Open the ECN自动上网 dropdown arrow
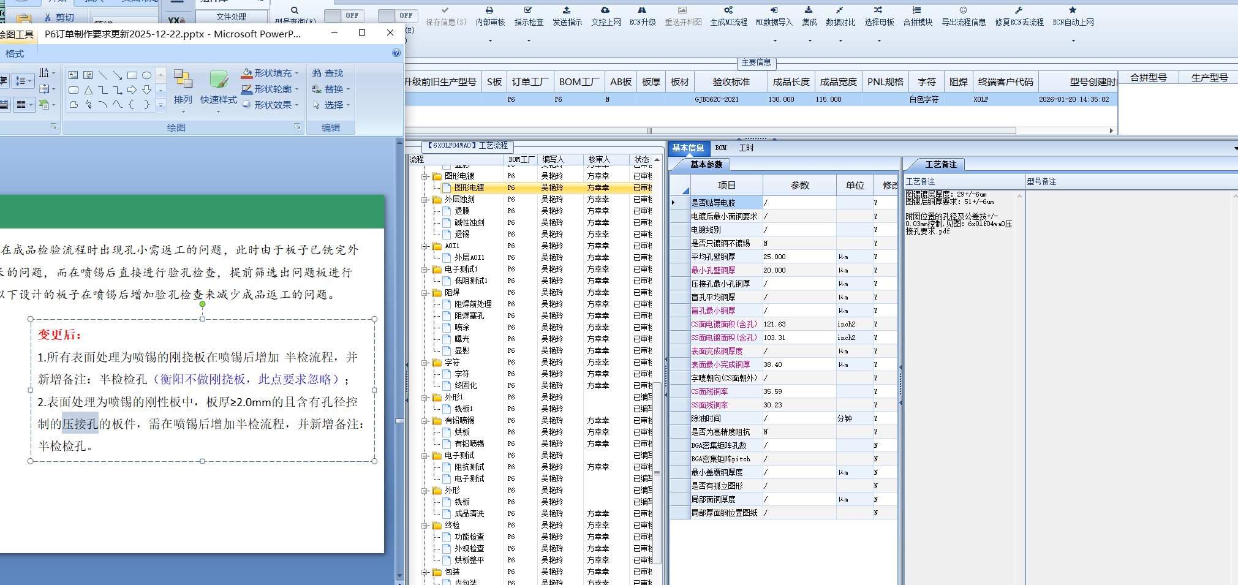This screenshot has height=585, width=1238. pyautogui.click(x=1073, y=40)
